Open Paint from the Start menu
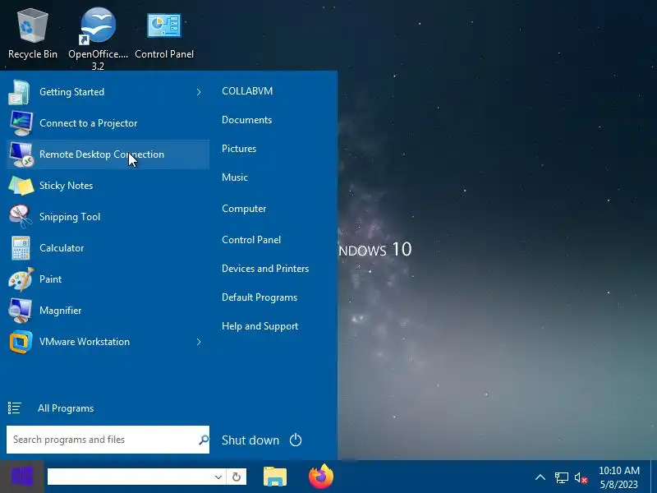This screenshot has width=657, height=493. tap(108, 279)
